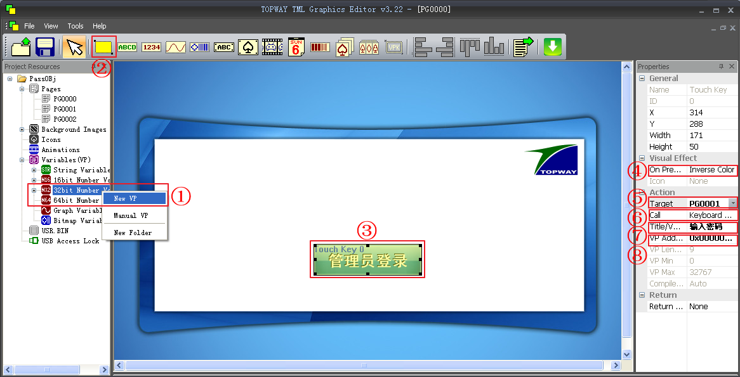The height and width of the screenshot is (377, 740).
Task: Click the save floppy disk icon
Action: (x=45, y=47)
